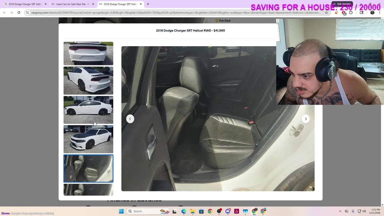
Task: Reload the CarGurus page
Action: tap(19, 13)
